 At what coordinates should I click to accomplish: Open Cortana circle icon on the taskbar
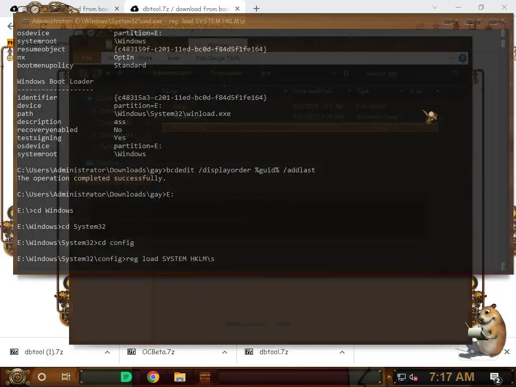[x=41, y=377]
